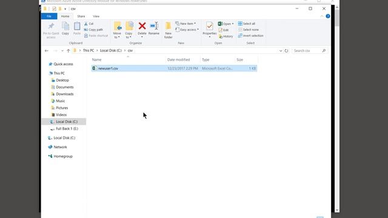This screenshot has height=218, width=388.
Task: Open recent locations dropdown arrow
Action: pos(62,51)
